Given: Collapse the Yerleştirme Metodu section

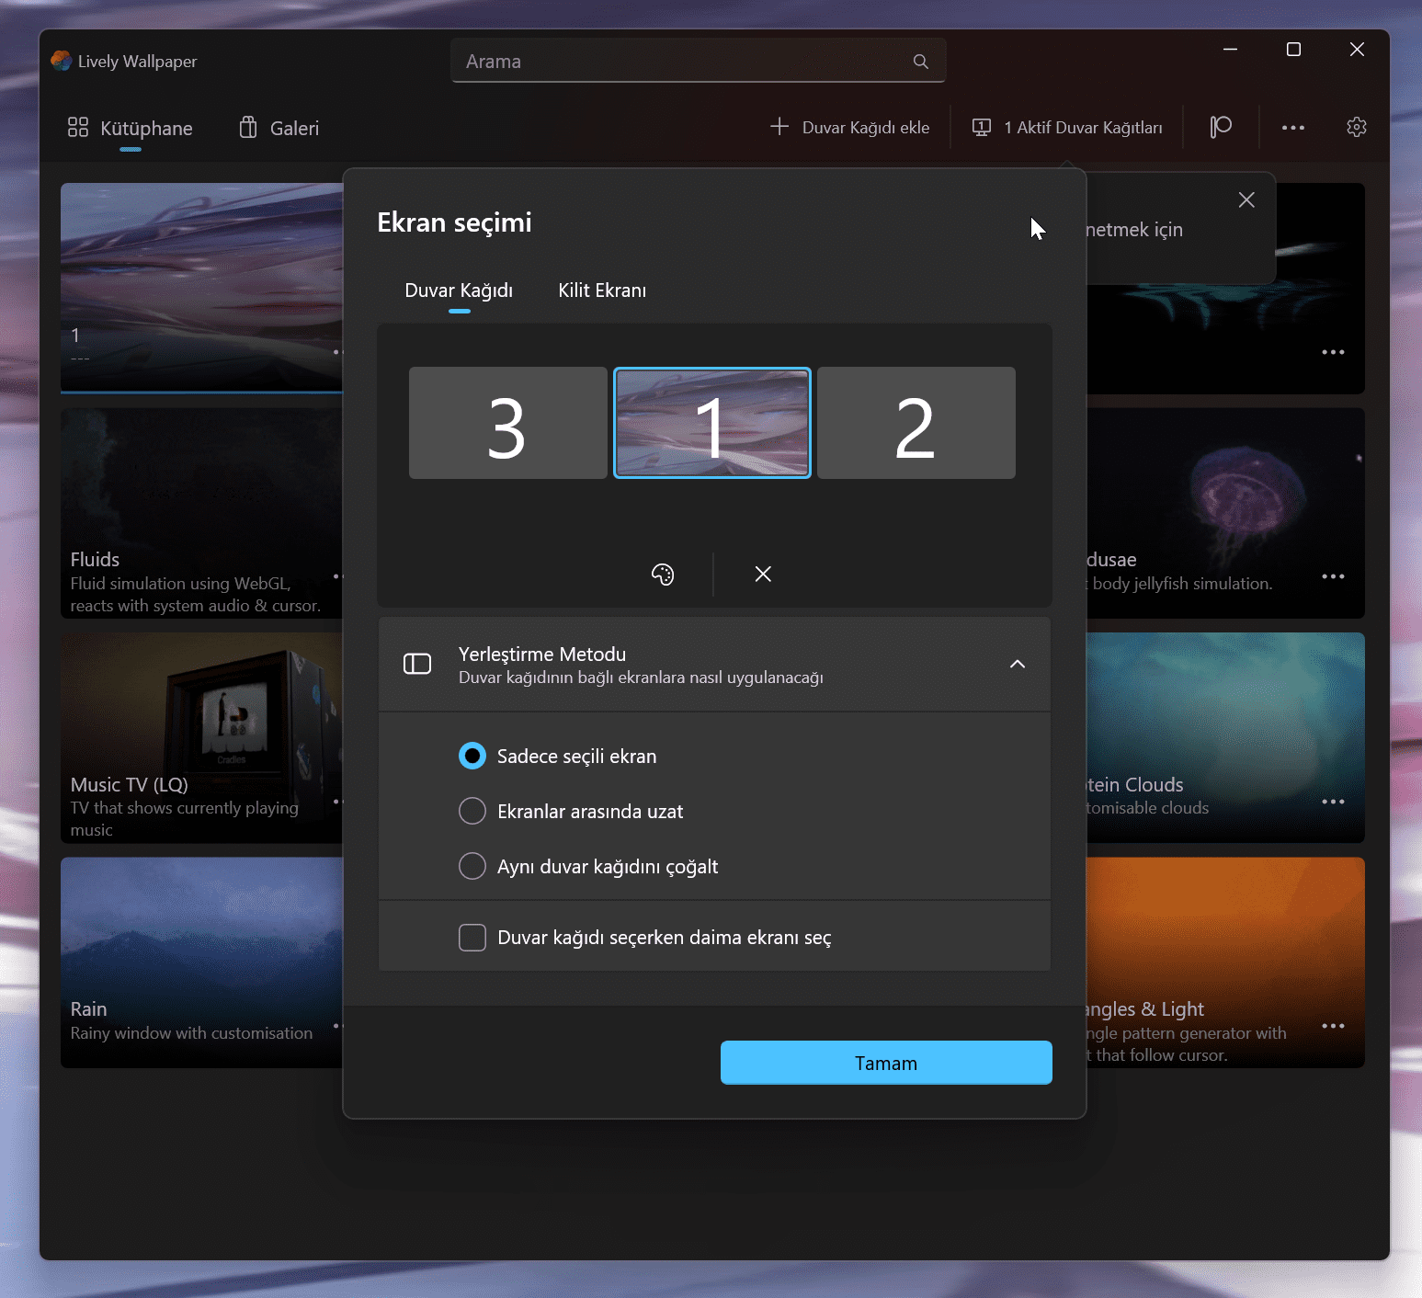Looking at the screenshot, I should [1017, 665].
